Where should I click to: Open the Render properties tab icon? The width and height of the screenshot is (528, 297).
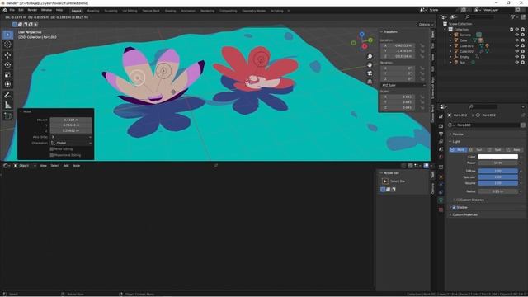pos(441,126)
